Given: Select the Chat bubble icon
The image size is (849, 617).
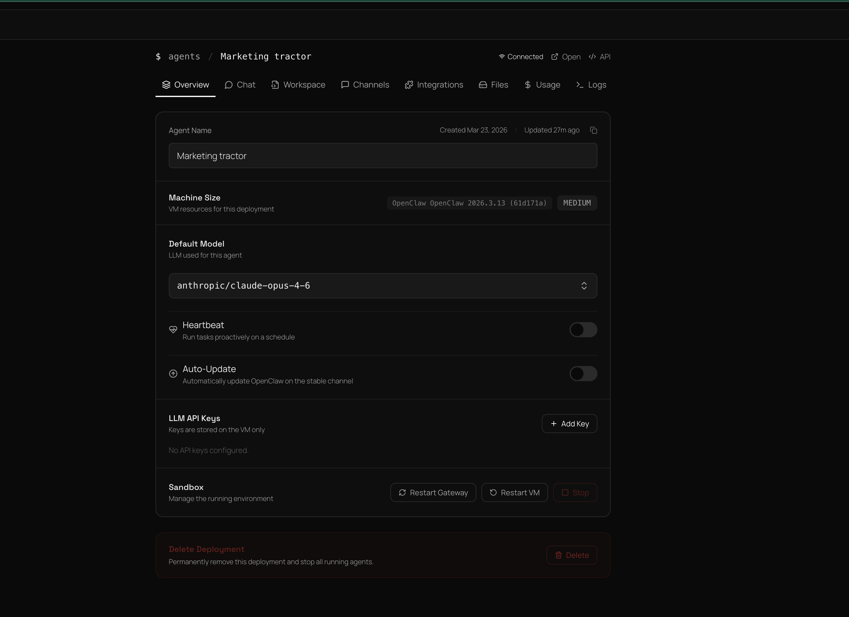Looking at the screenshot, I should coord(229,85).
